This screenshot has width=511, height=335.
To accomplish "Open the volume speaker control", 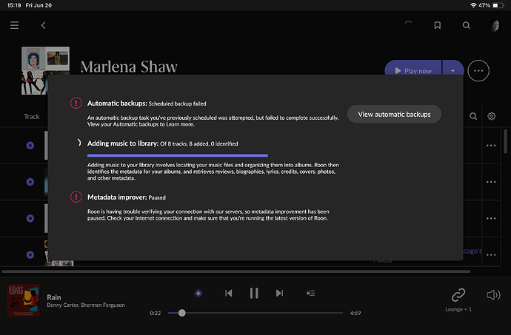I will (x=493, y=295).
